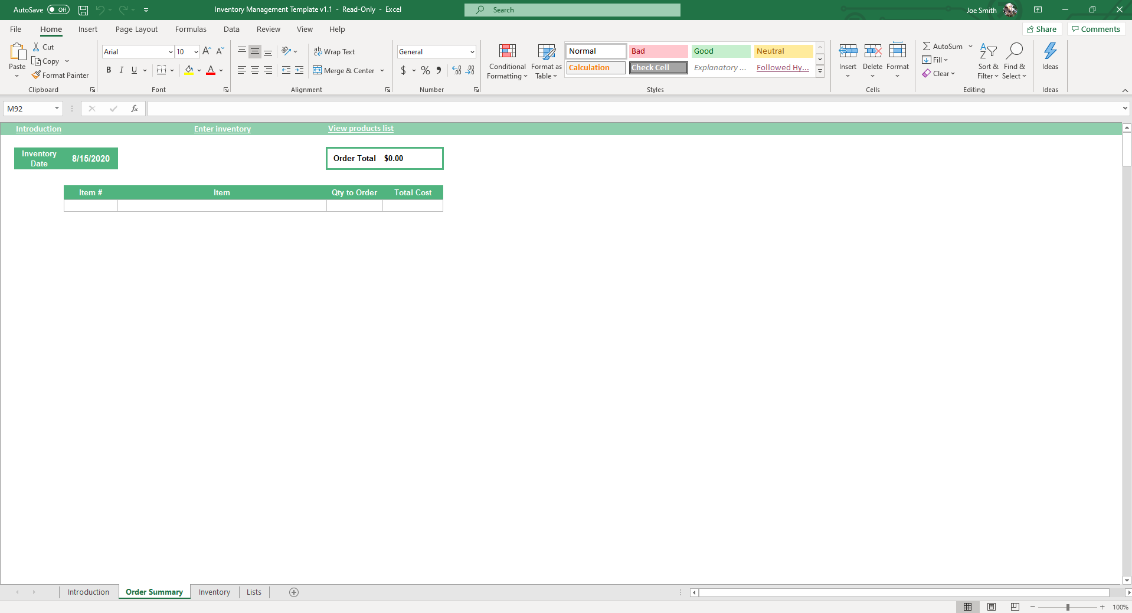The height and width of the screenshot is (613, 1132).
Task: Open the Fill dropdown
Action: 935,60
